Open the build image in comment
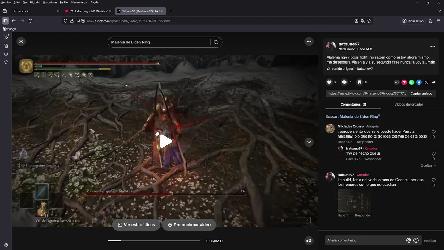This screenshot has width=444, height=250. (354, 201)
